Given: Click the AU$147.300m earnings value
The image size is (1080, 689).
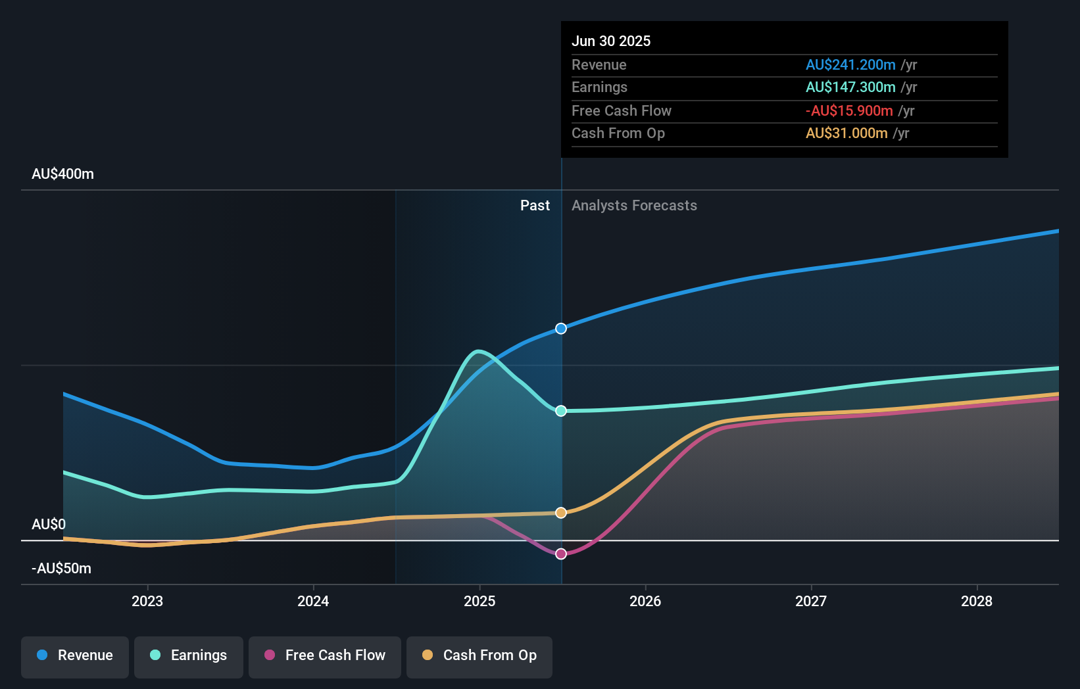Looking at the screenshot, I should click(x=850, y=87).
